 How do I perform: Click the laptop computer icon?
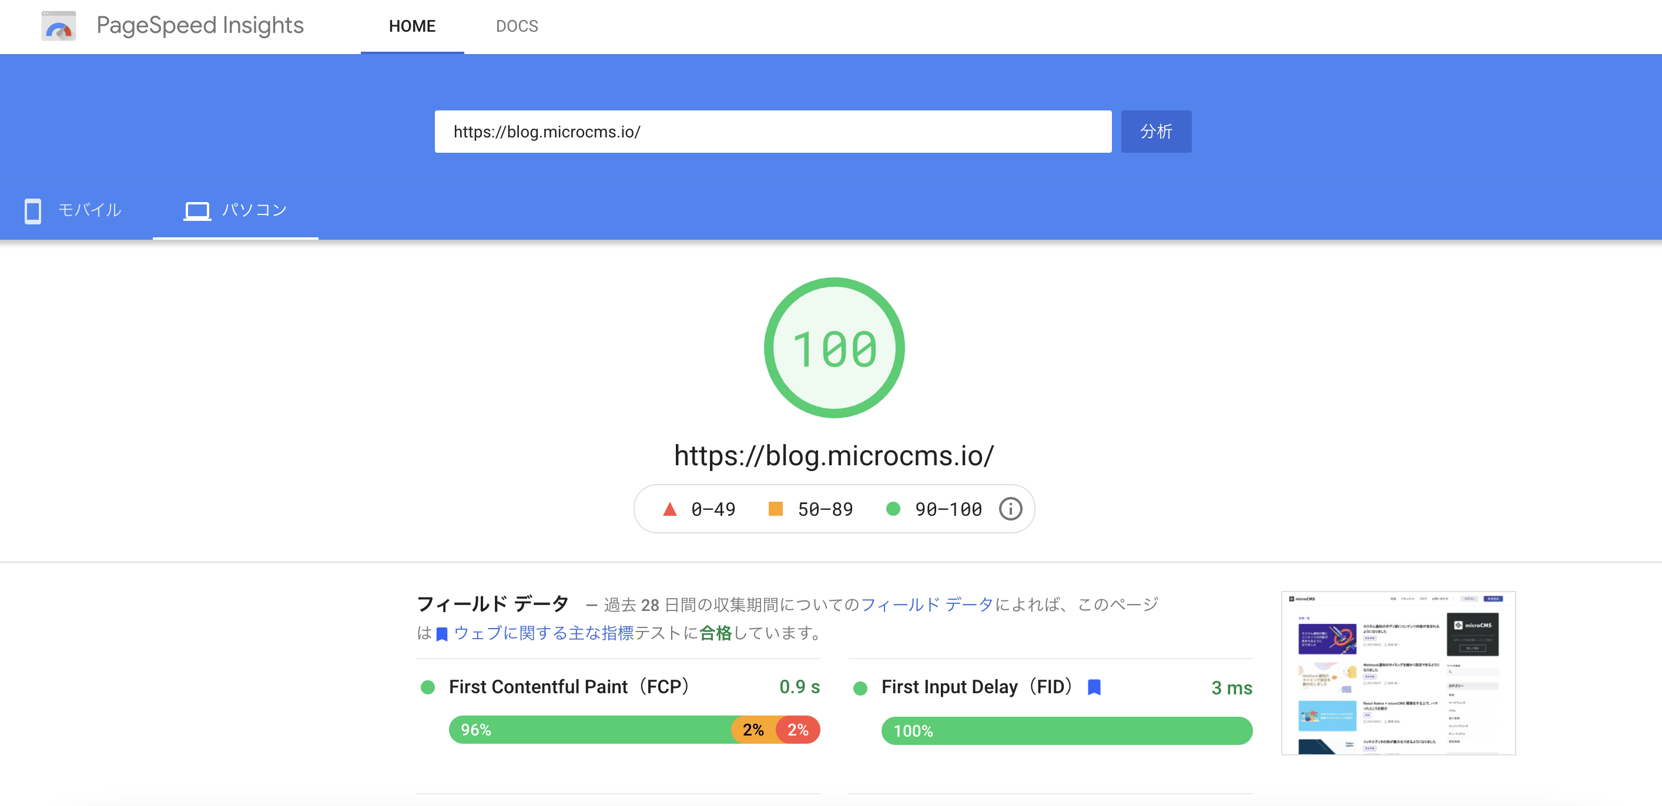(x=197, y=211)
